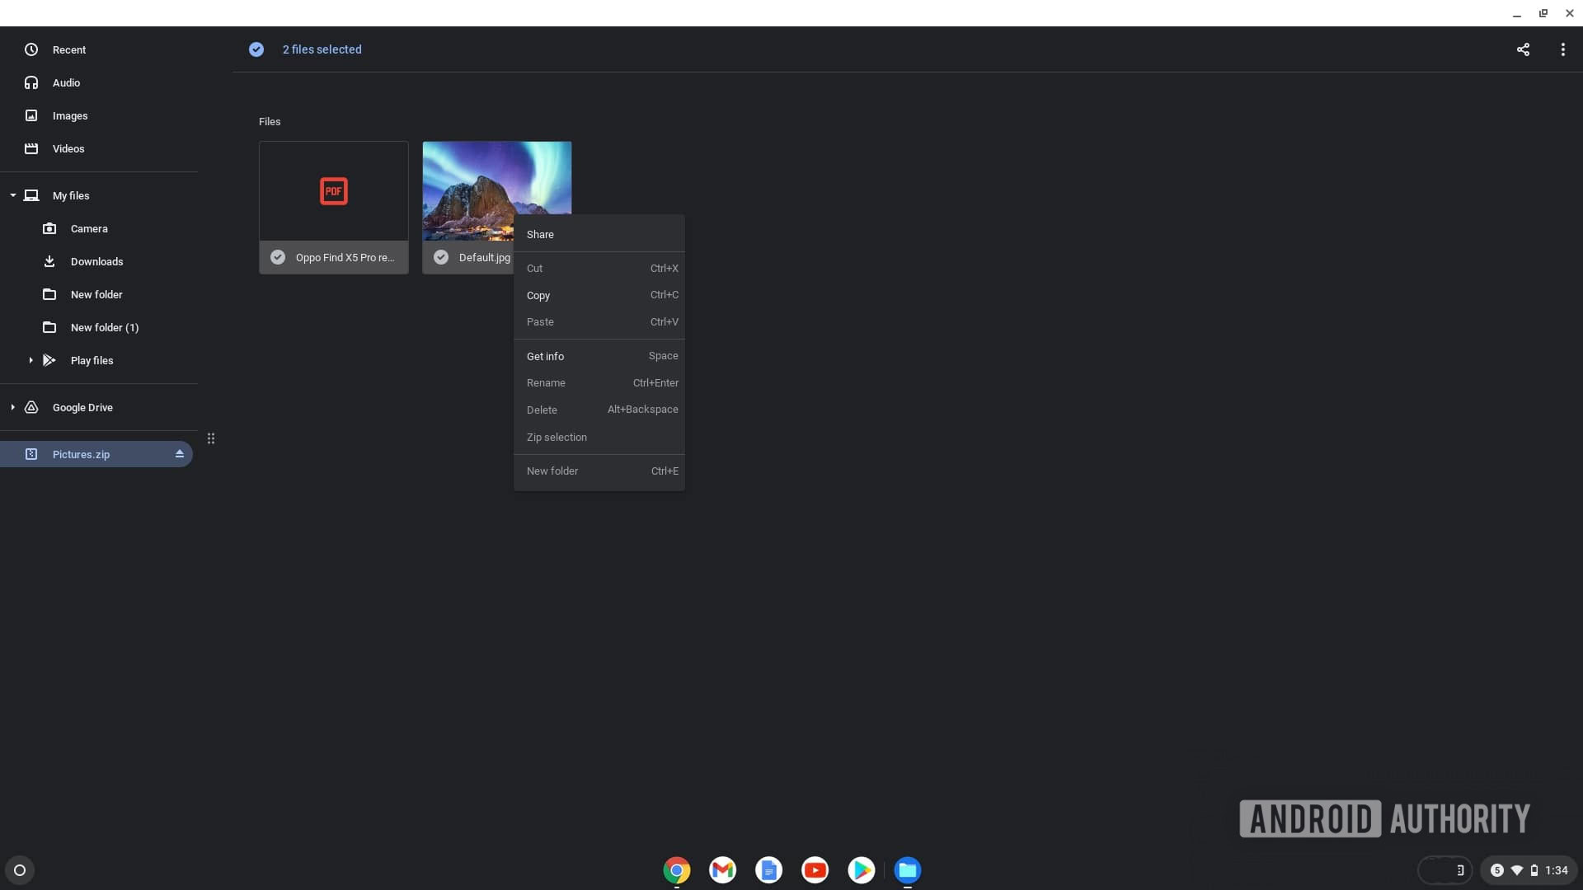The width and height of the screenshot is (1583, 890).
Task: Click Rename in the context menu
Action: pos(546,382)
